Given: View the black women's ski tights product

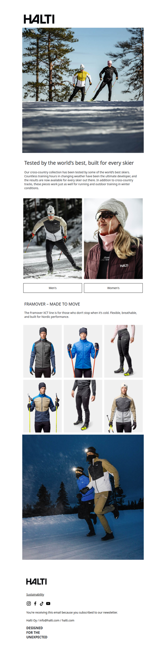Looking at the screenshot, I should 123,351.
